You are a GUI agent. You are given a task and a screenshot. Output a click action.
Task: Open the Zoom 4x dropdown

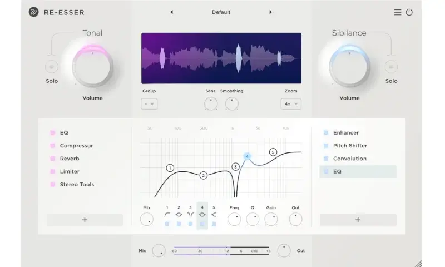(x=291, y=103)
